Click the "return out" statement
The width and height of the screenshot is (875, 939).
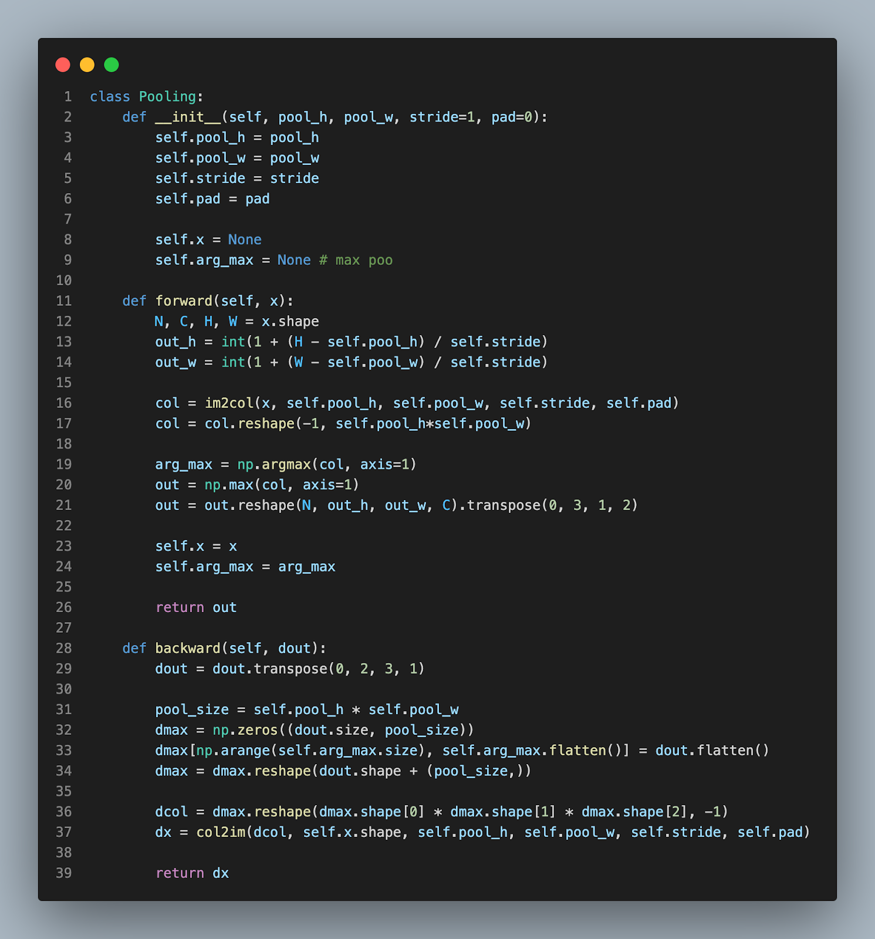[196, 607]
